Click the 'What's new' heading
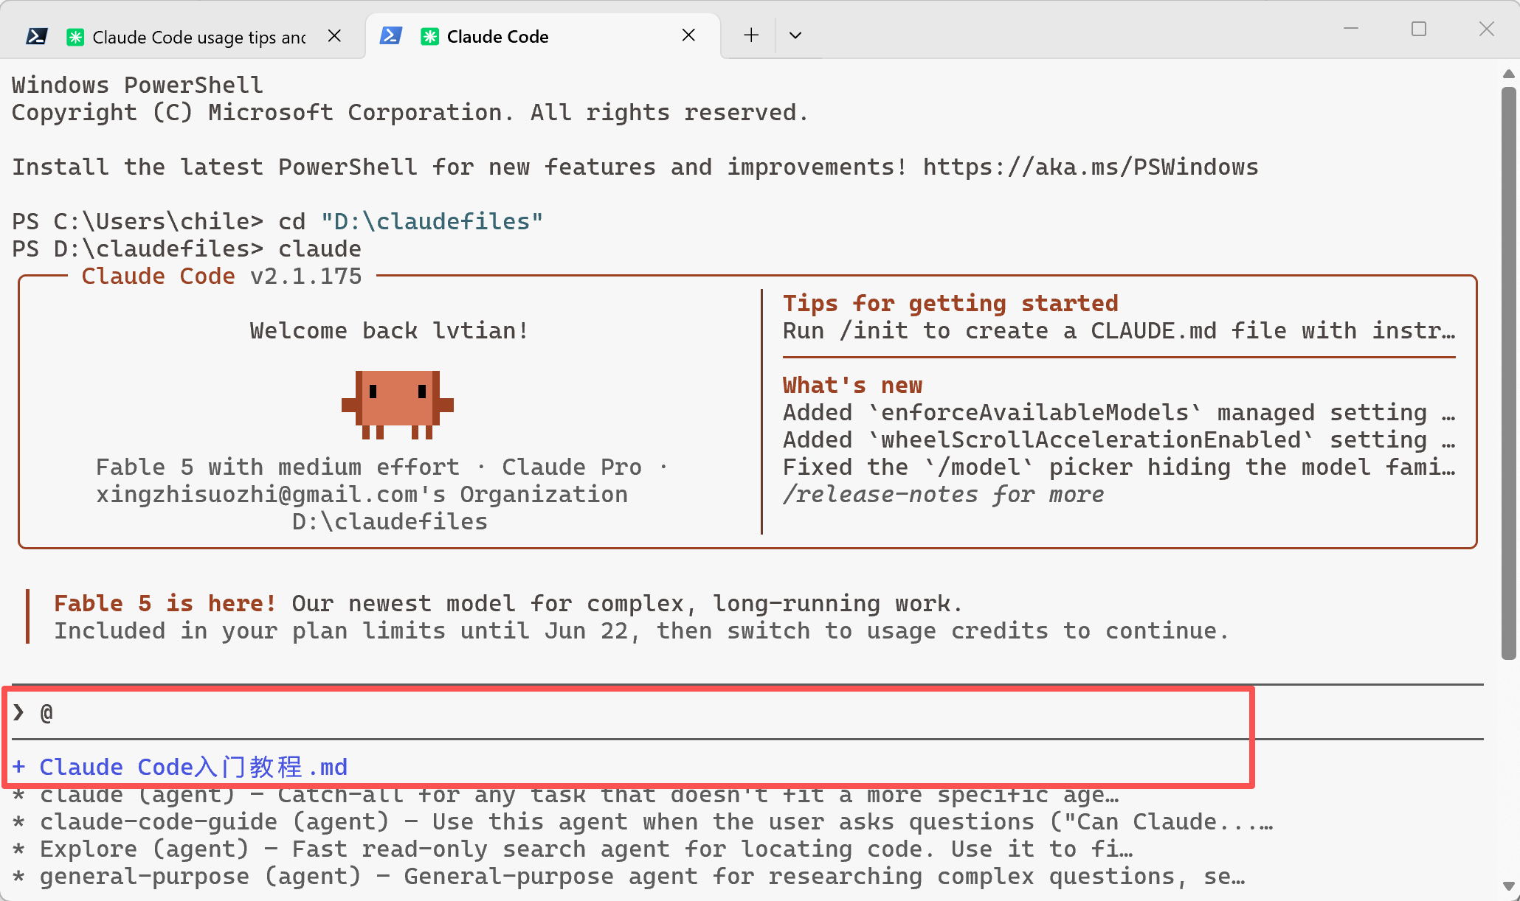 (852, 386)
